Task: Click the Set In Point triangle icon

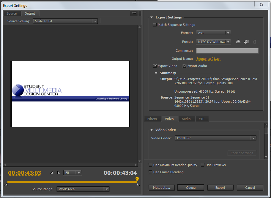Action: [52, 173]
